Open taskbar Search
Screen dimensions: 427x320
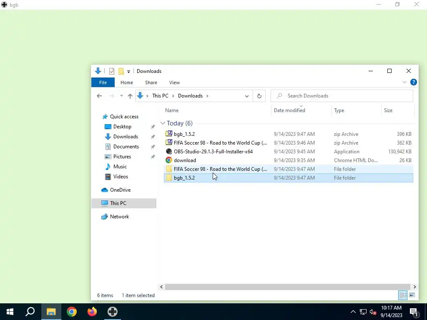tap(30, 312)
